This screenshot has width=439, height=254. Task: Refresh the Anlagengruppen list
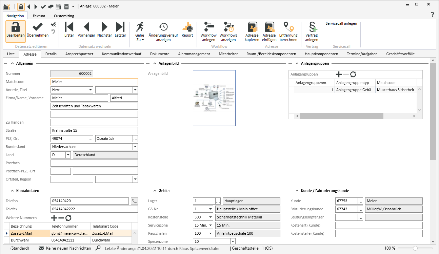[353, 75]
